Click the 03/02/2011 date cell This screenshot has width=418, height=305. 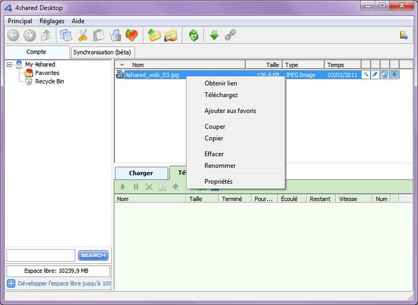point(342,75)
